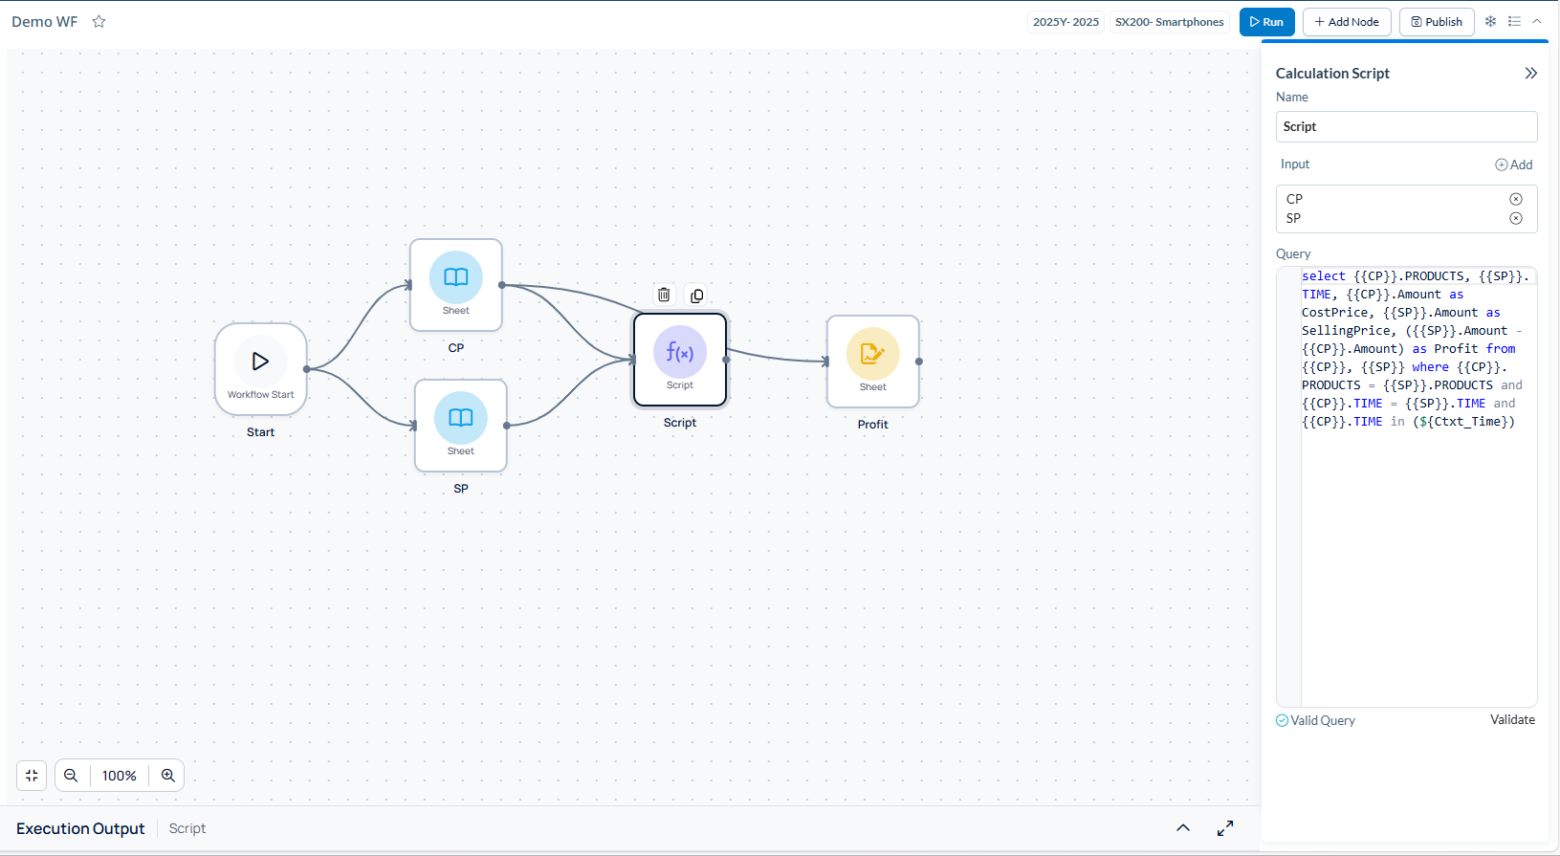Favorite the Demo WF workflow with star

(99, 21)
